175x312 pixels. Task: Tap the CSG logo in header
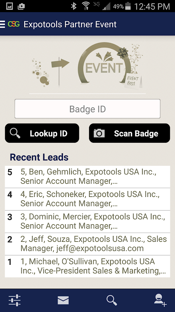click(x=14, y=24)
